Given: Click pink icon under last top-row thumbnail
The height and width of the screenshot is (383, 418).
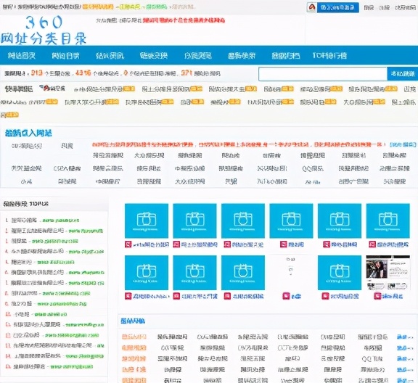Looking at the screenshot, I should pyautogui.click(x=372, y=244).
